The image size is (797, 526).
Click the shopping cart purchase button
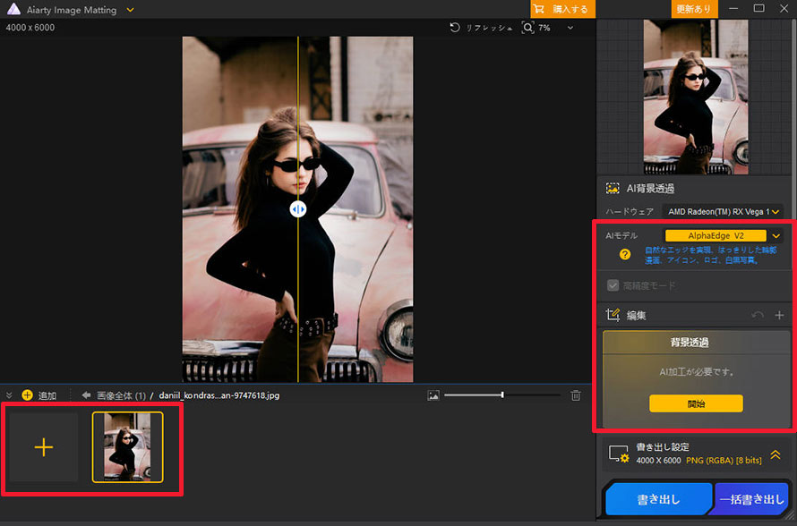(x=562, y=9)
